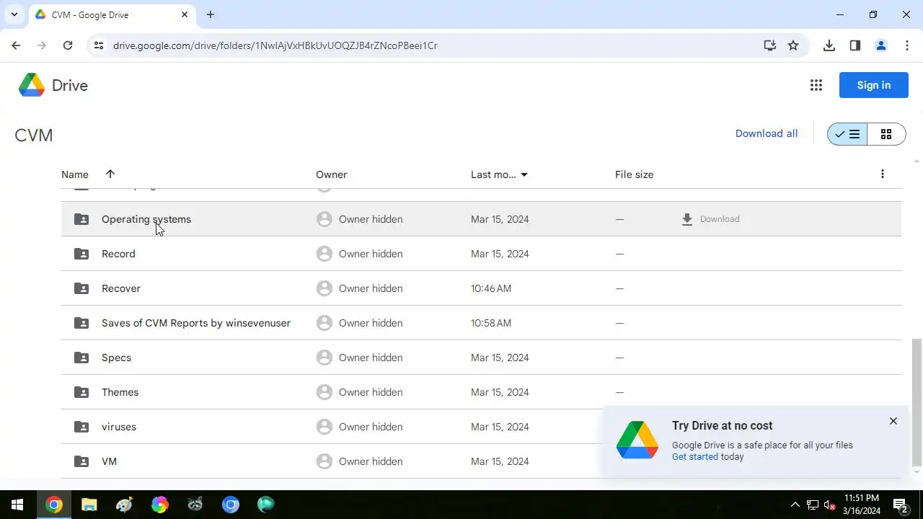
Task: Click Get started link in promo
Action: click(694, 457)
